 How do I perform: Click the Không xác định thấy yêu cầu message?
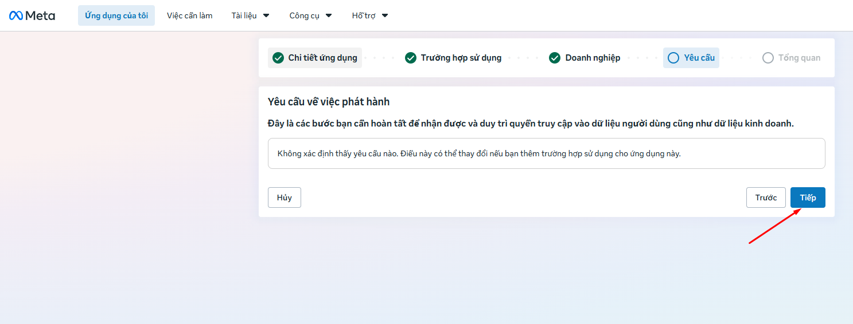(x=547, y=153)
